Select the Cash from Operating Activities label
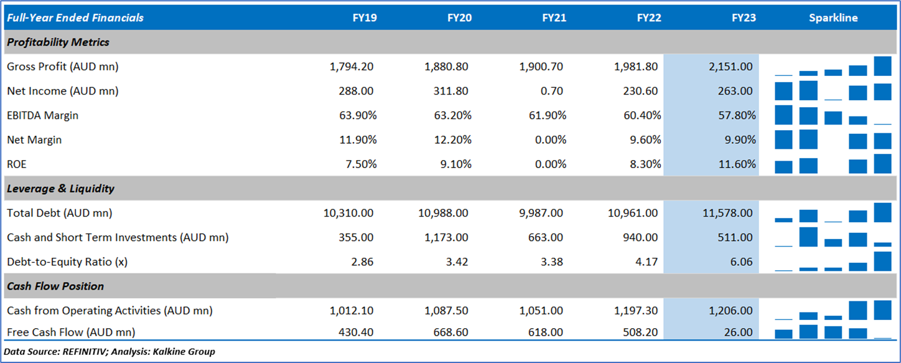The height and width of the screenshot is (363, 901). [110, 311]
